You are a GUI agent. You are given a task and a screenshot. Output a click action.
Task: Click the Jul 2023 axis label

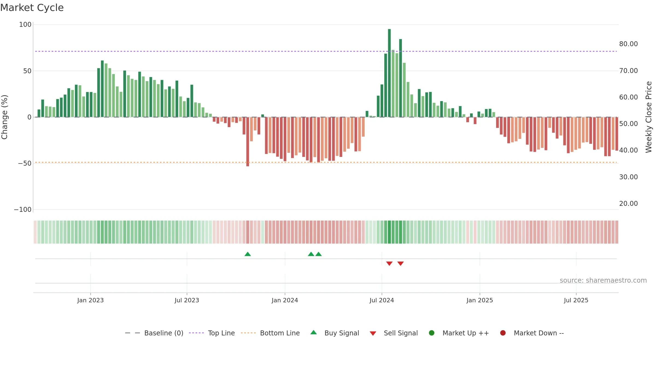pyautogui.click(x=187, y=300)
